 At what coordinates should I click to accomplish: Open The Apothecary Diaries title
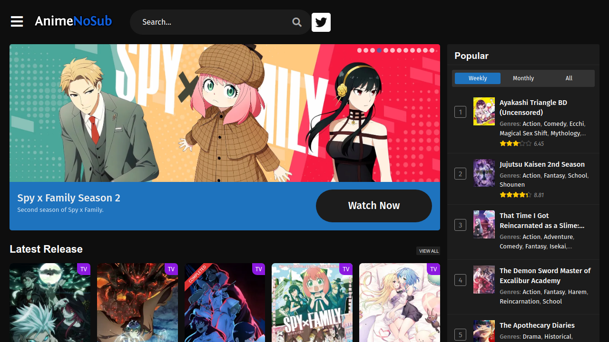tap(537, 325)
